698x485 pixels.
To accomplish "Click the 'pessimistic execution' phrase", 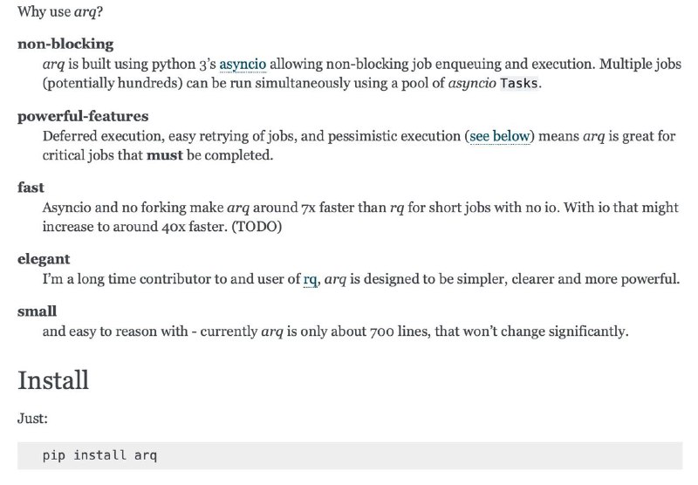I will point(394,137).
